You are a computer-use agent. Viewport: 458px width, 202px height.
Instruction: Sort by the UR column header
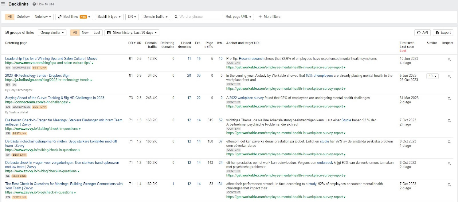pyautogui.click(x=139, y=43)
